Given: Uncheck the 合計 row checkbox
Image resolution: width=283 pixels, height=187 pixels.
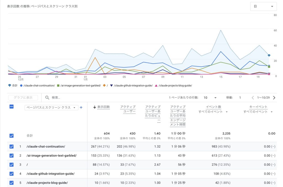Looking at the screenshot, I should (11, 135).
